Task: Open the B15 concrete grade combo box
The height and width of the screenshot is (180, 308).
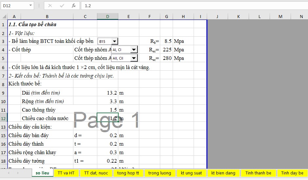Action: [114, 41]
